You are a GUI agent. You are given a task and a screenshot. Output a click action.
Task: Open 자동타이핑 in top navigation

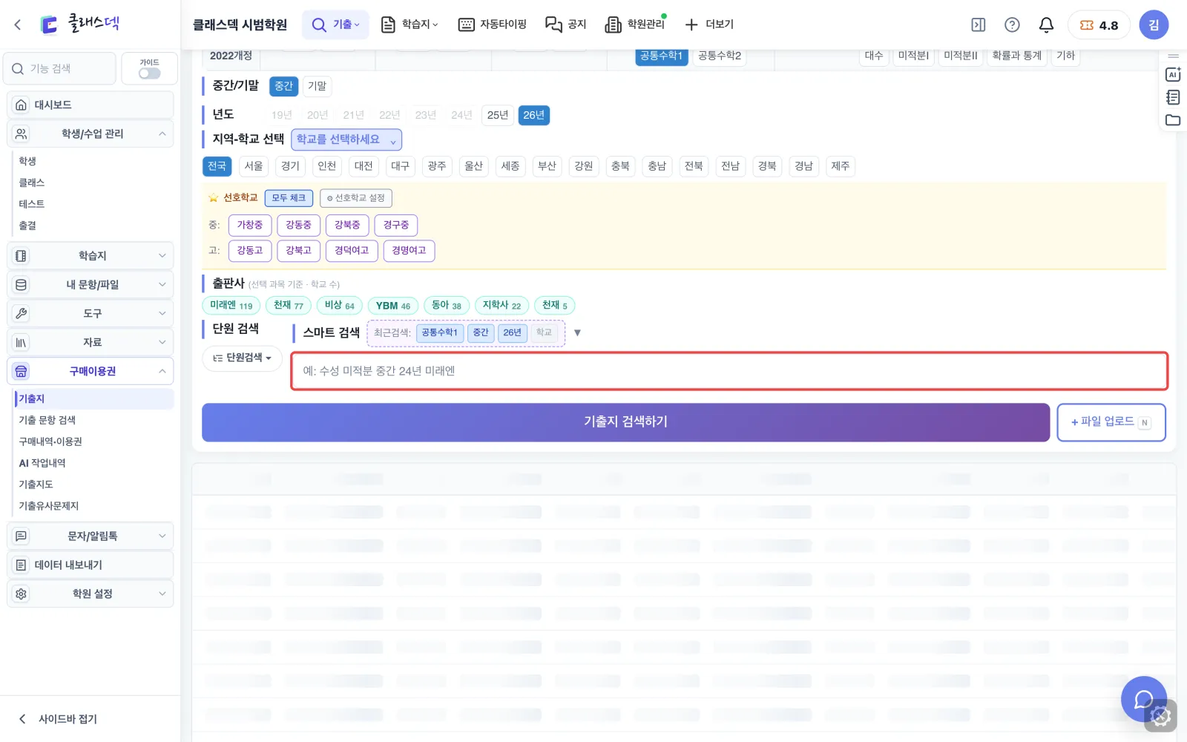tap(493, 24)
